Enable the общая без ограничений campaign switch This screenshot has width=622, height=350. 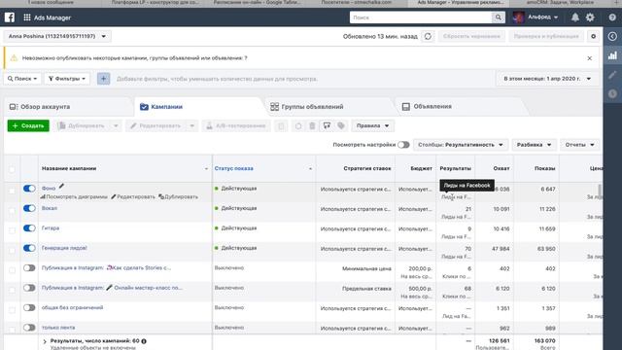point(29,307)
